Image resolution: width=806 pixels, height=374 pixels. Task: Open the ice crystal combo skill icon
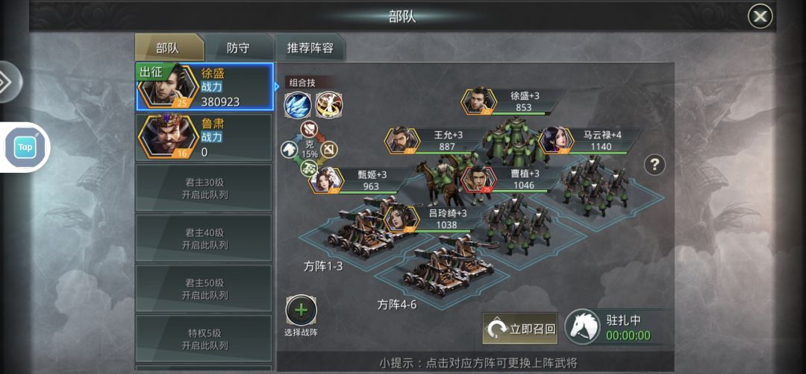[x=298, y=104]
